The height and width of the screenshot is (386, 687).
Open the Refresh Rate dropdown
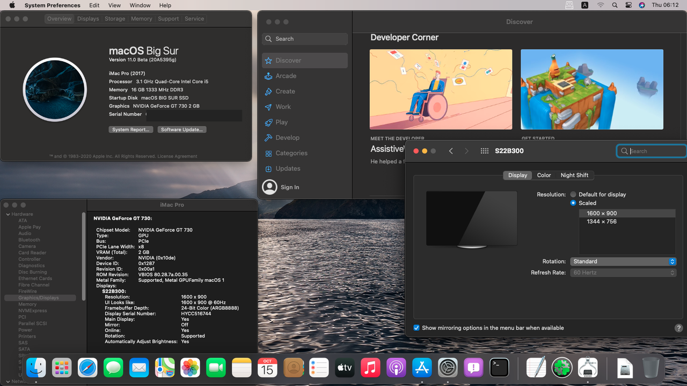tap(623, 273)
